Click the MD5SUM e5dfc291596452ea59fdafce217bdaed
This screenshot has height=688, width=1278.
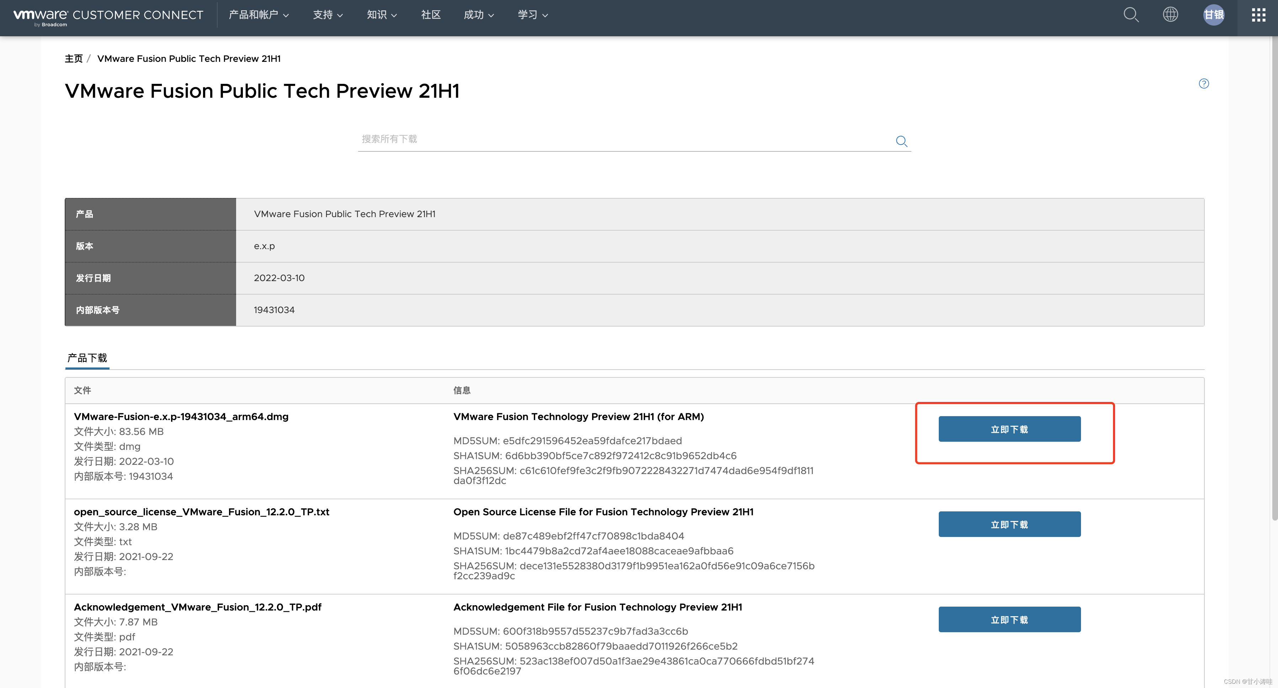tap(568, 441)
